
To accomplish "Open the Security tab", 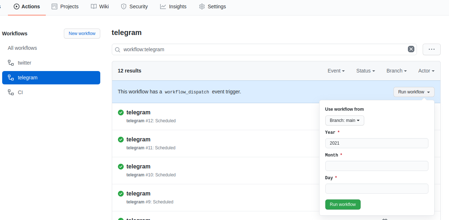I will pos(135,6).
